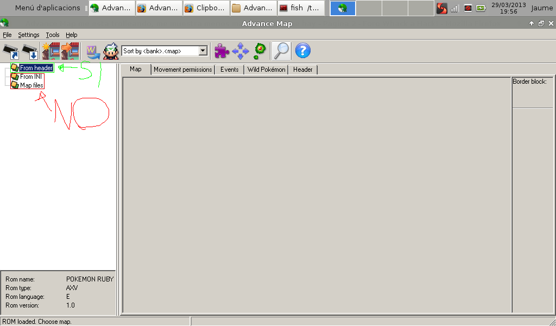This screenshot has height=326, width=556.
Task: Click the Load ROM toolbar icon
Action: [11, 51]
